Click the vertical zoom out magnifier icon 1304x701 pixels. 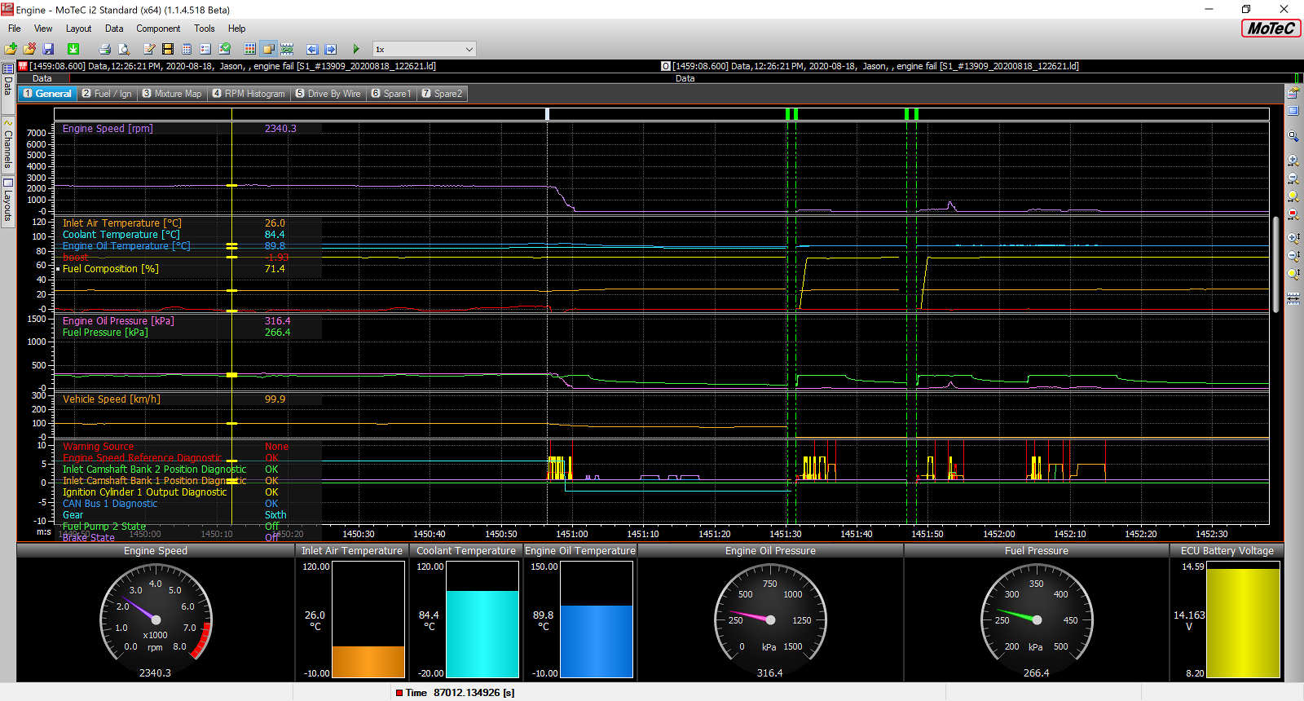pos(1293,256)
